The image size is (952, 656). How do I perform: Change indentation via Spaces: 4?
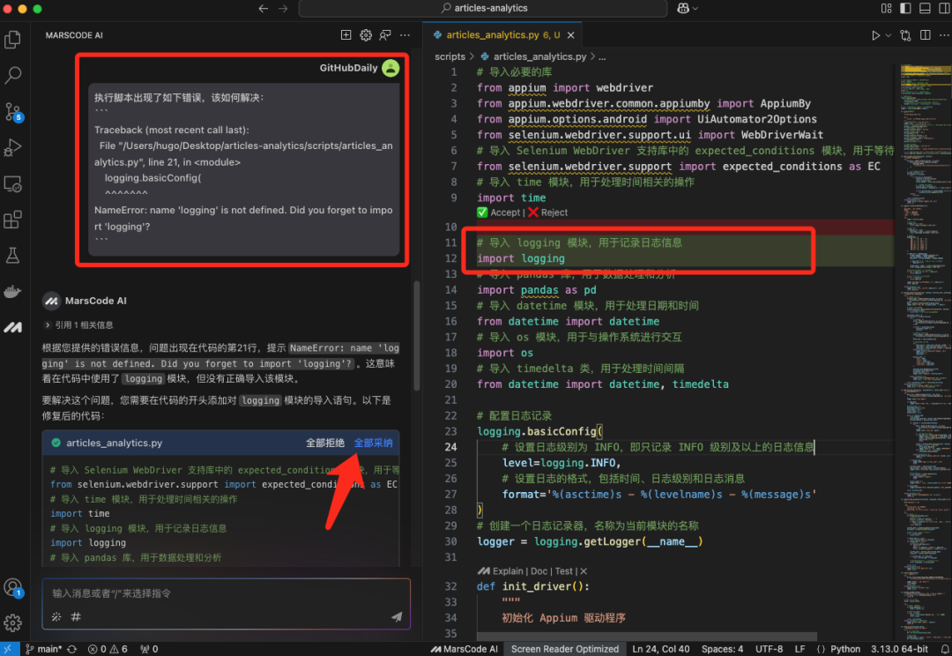[x=722, y=649]
